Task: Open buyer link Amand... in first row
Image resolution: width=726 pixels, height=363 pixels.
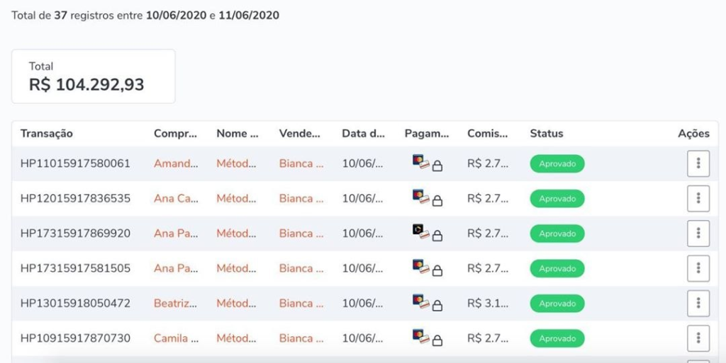Action: tap(176, 163)
